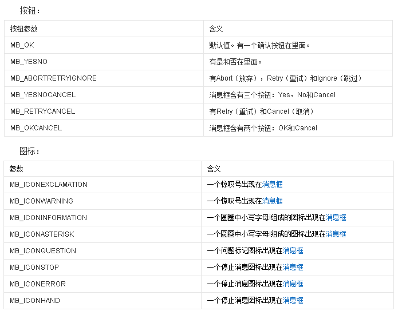Click 消息框 link in MB_ICONQUESTION row
Viewport: 406px width, 319px height.
pyautogui.click(x=293, y=250)
